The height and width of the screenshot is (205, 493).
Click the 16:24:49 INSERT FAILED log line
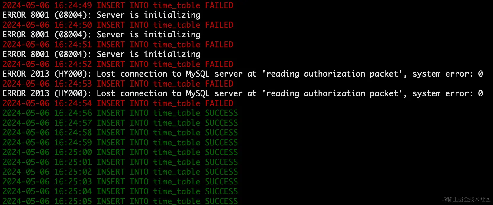coord(118,5)
